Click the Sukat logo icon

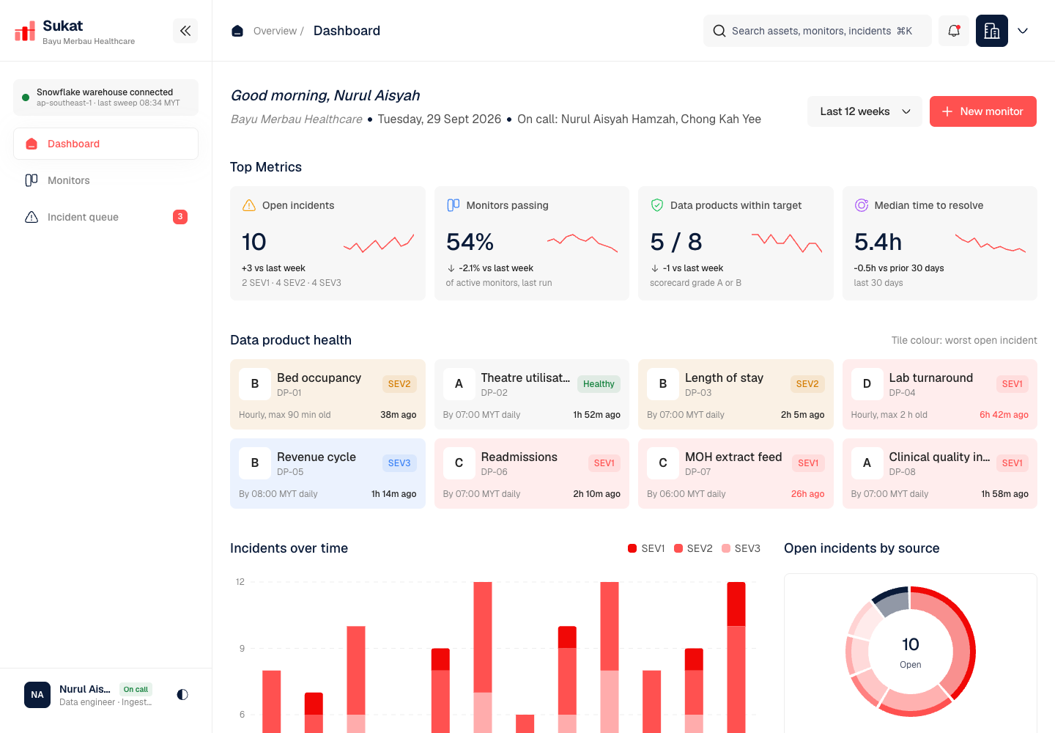[x=25, y=31]
